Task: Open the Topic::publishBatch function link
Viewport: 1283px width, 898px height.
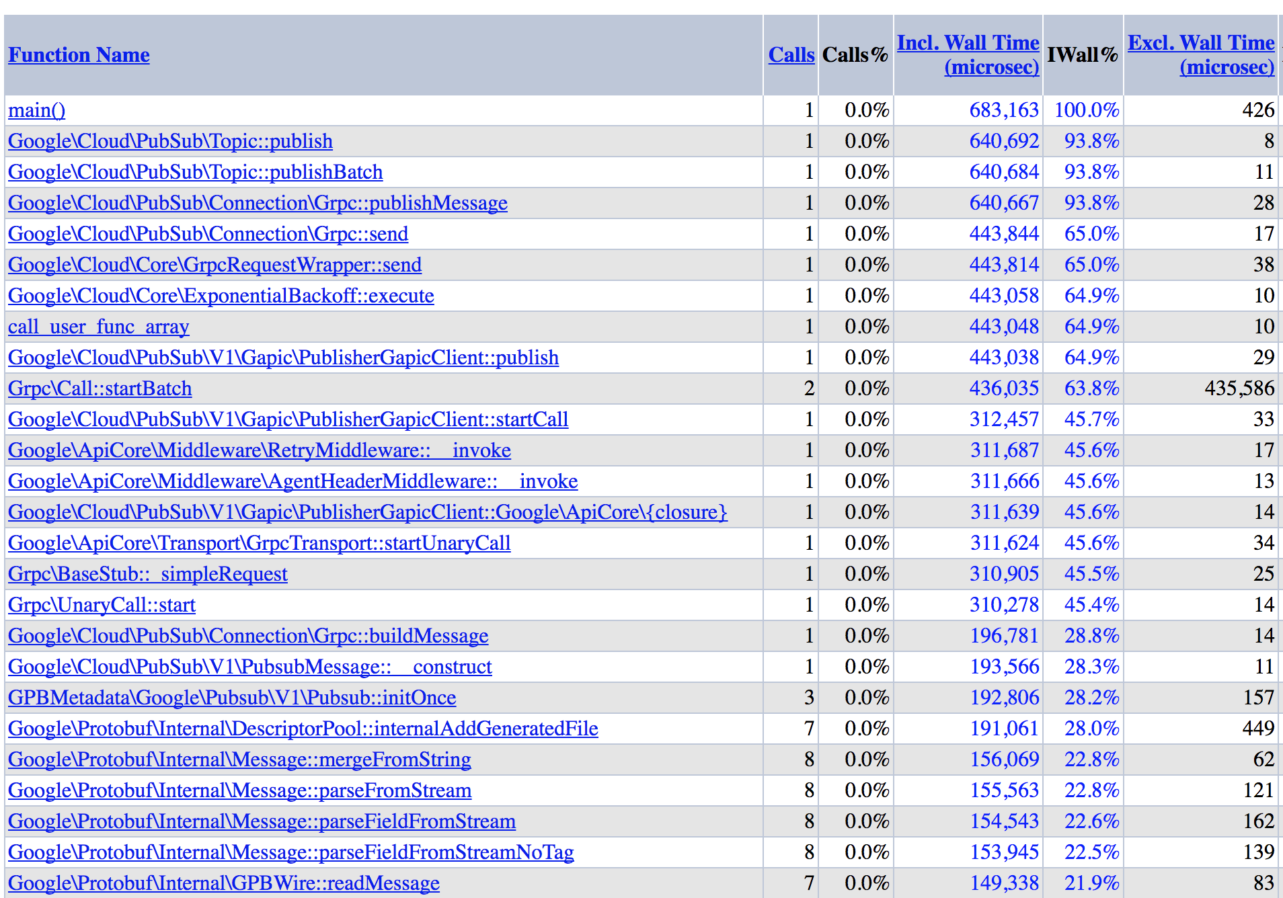Action: coord(195,172)
